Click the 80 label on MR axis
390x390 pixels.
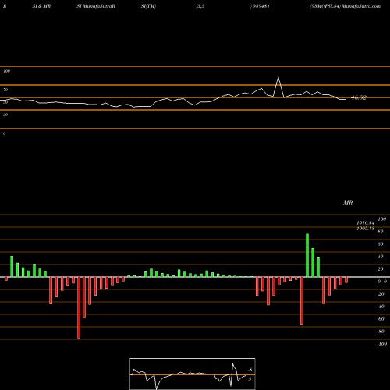[x=381, y=232]
